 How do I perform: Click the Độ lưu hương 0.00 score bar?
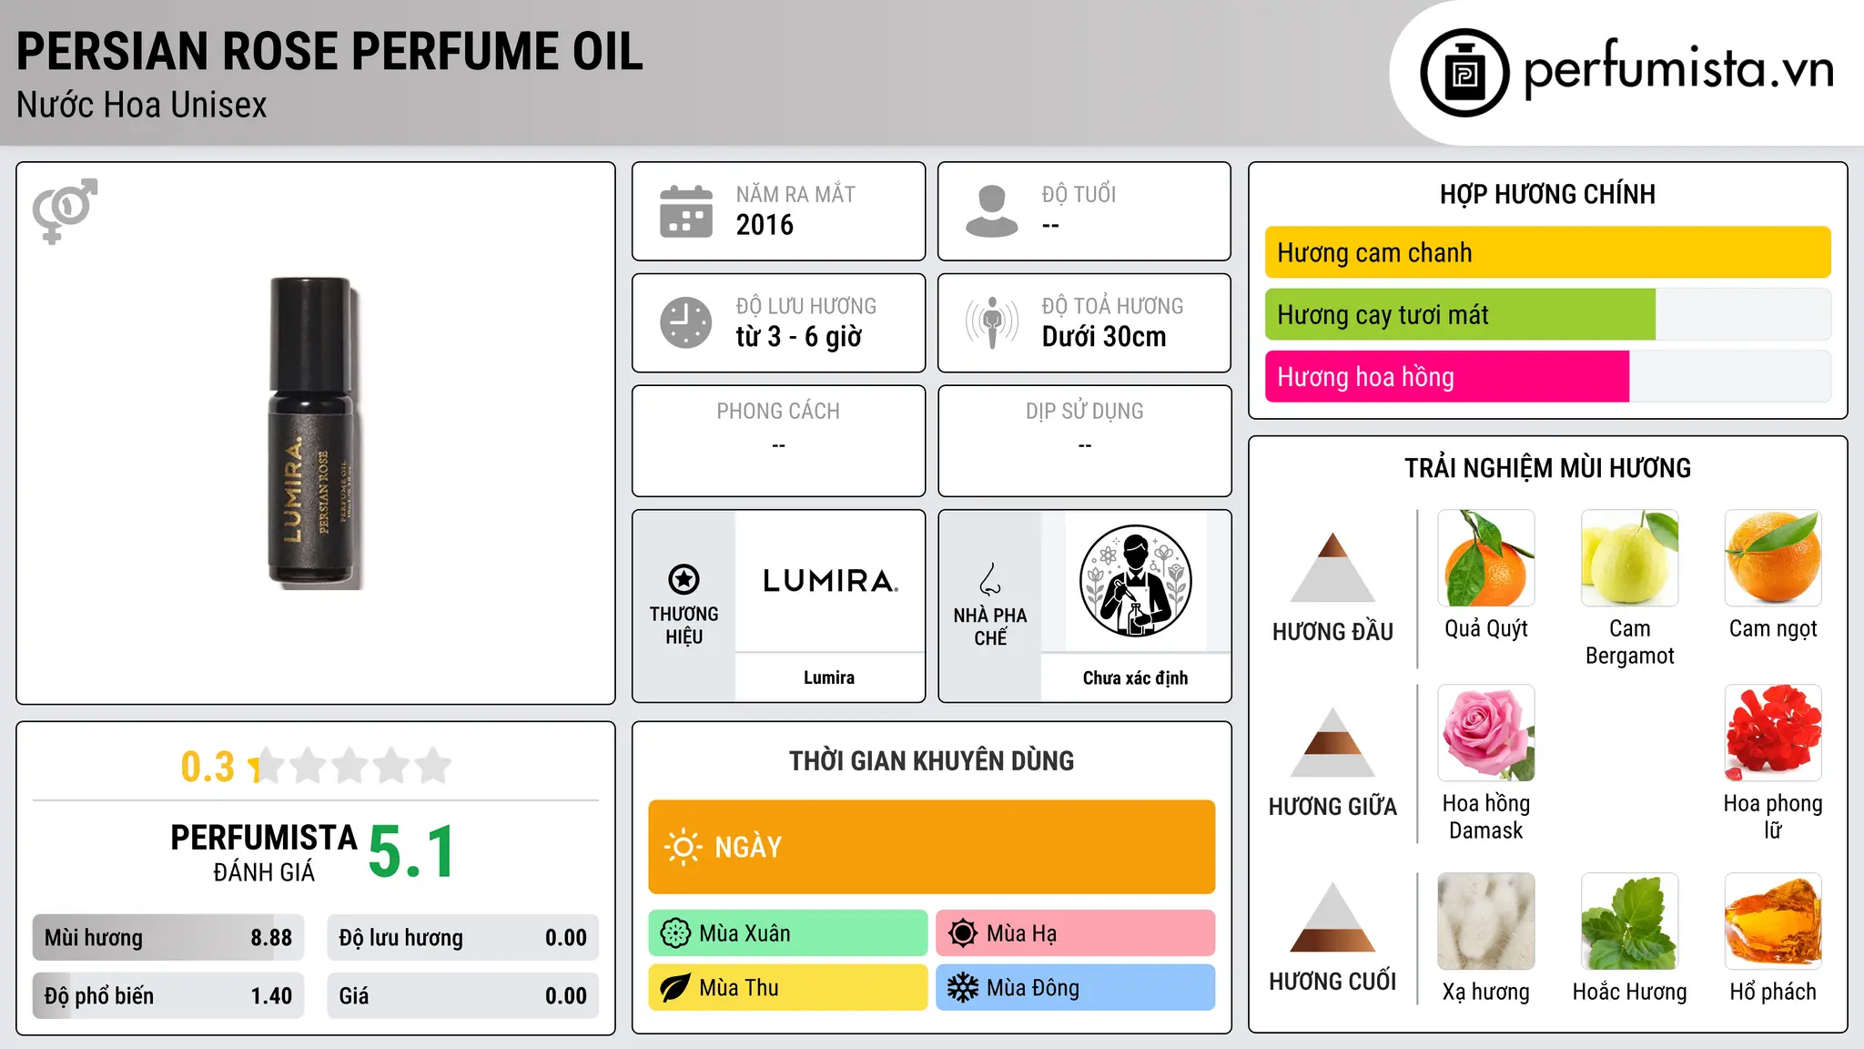[462, 938]
